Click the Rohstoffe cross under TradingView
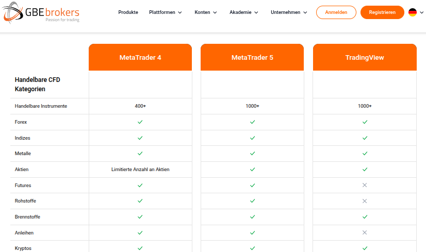 (365, 201)
